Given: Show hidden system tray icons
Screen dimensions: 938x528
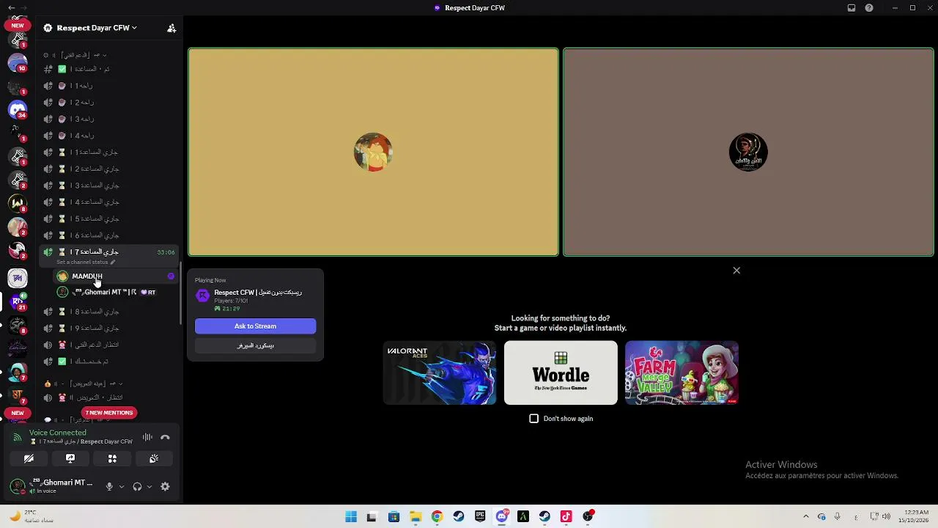Looking at the screenshot, I should click(805, 516).
